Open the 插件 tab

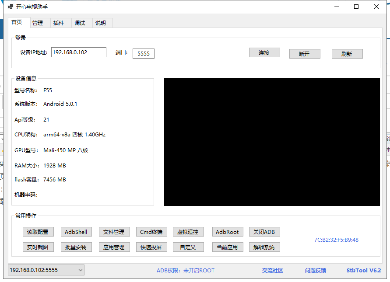(61, 23)
